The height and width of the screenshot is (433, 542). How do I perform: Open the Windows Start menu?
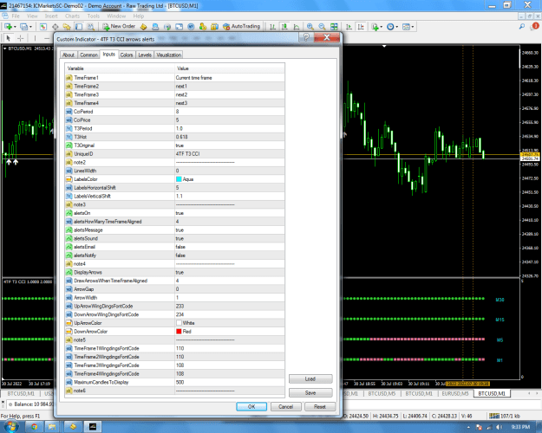tap(10, 426)
